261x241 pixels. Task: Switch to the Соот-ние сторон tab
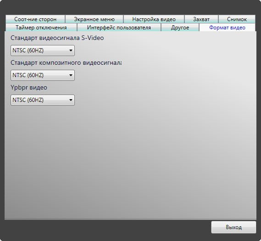35,19
